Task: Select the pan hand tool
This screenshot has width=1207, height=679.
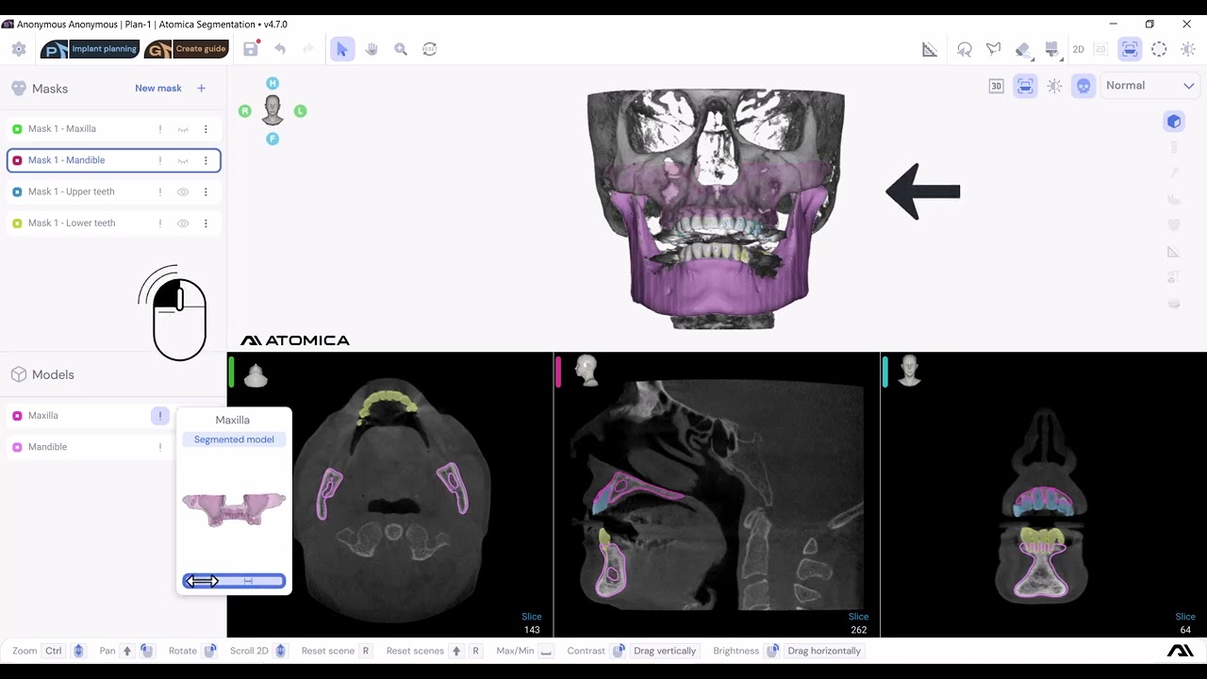Action: [372, 49]
